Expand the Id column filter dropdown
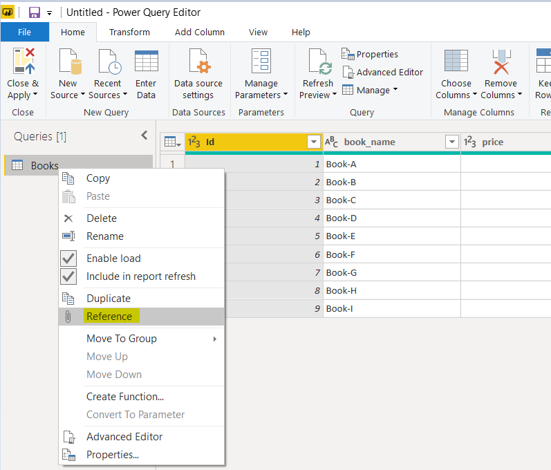551x470 pixels. (314, 142)
